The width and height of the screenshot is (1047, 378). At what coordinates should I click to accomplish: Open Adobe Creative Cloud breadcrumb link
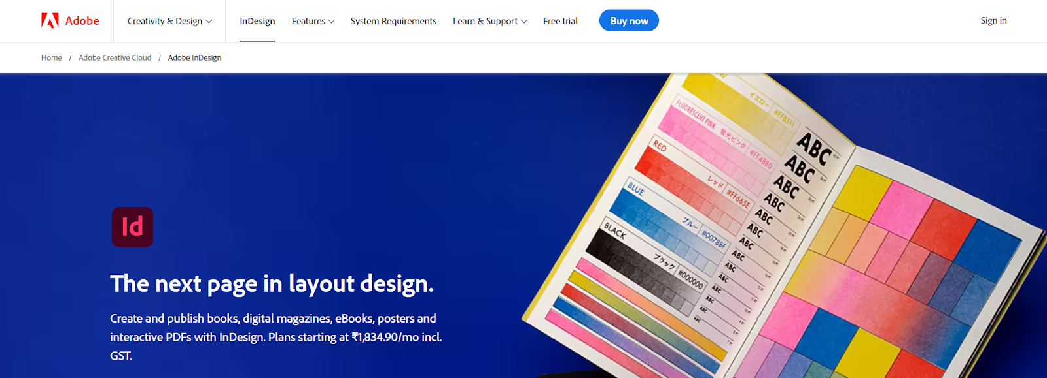(x=115, y=58)
